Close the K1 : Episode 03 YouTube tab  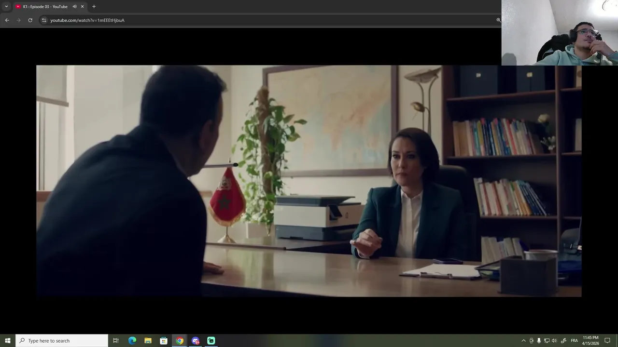(82, 7)
